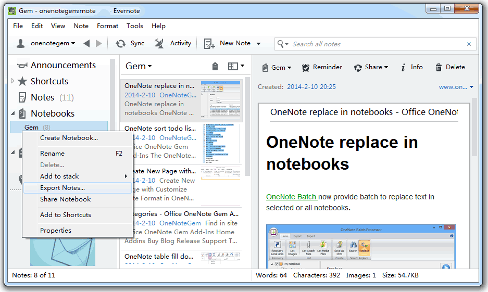Image resolution: width=488 pixels, height=292 pixels.
Task: Choose Properties from context menu
Action: 78,231
